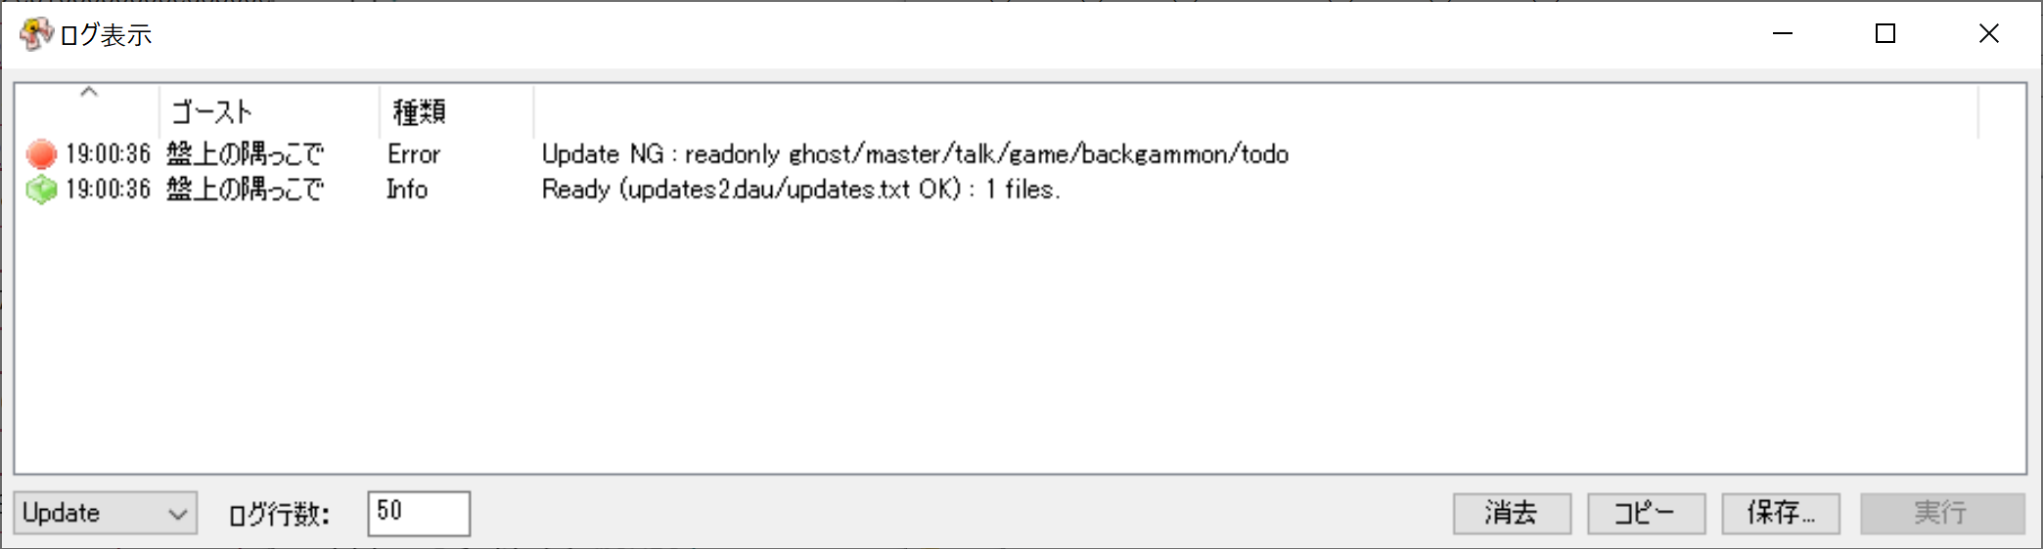
Task: Open the Update filter dropdown
Action: 106,513
